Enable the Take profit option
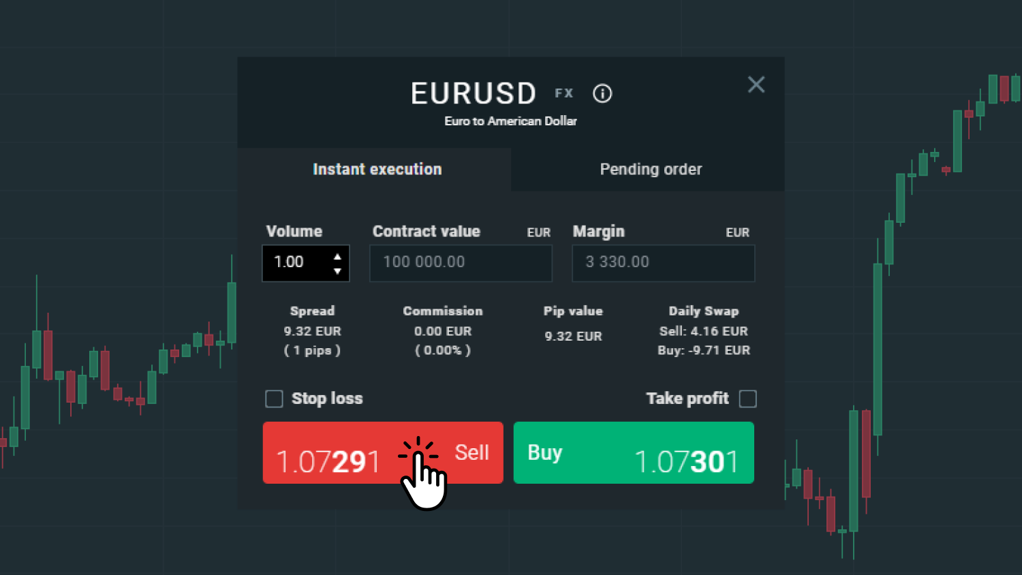The image size is (1022, 575). 747,399
